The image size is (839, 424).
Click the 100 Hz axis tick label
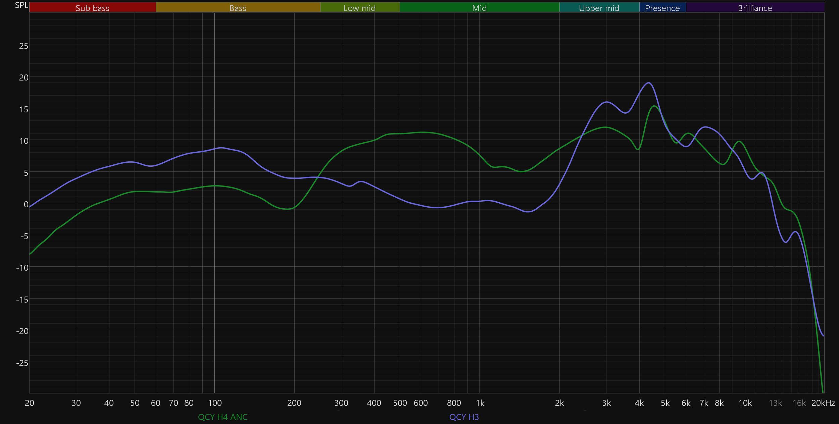[x=215, y=403]
